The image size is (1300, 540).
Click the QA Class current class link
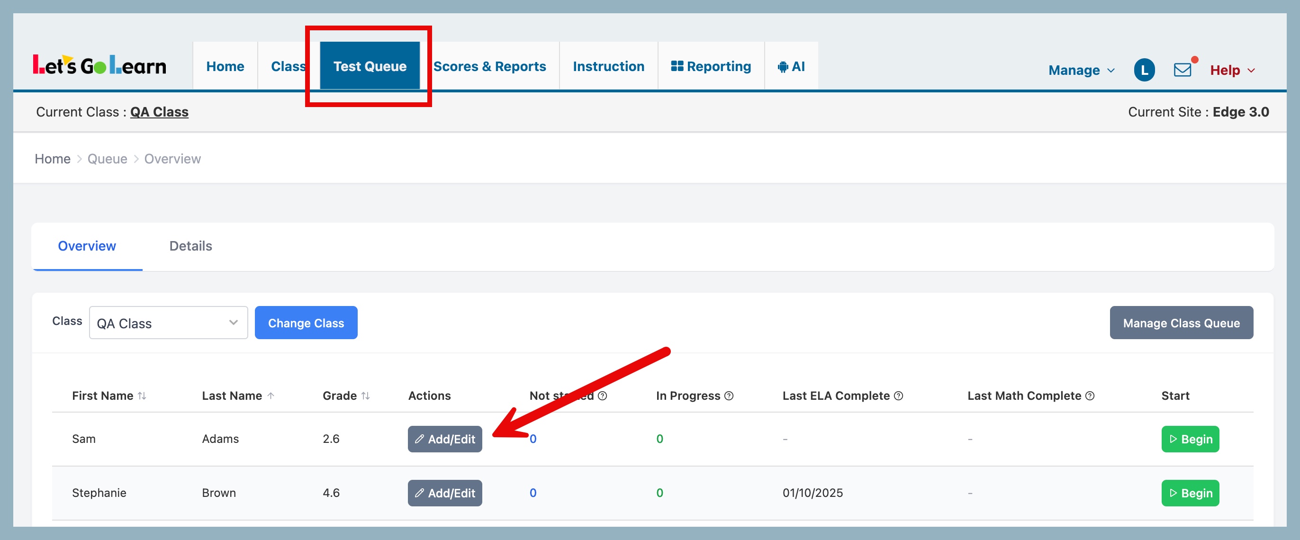coord(159,111)
